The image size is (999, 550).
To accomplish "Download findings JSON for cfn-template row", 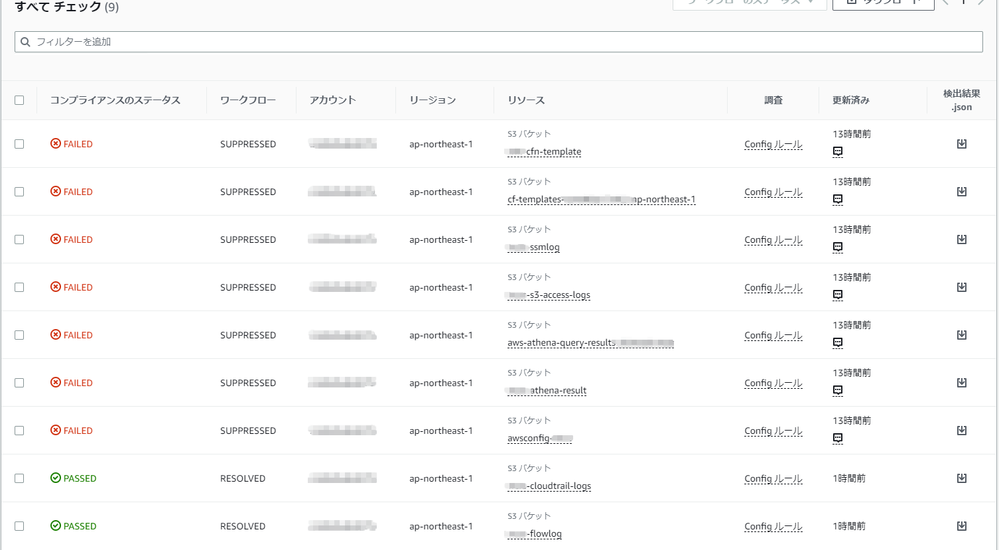I will [962, 144].
